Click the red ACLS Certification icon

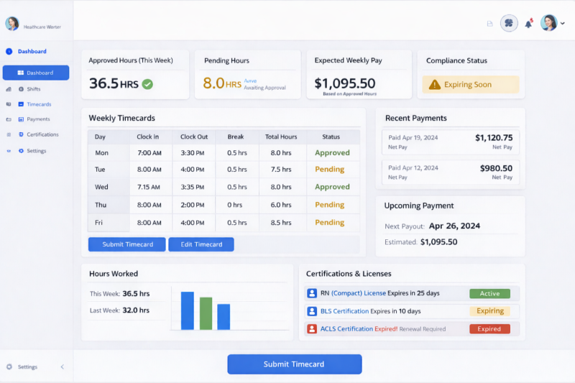(x=312, y=329)
